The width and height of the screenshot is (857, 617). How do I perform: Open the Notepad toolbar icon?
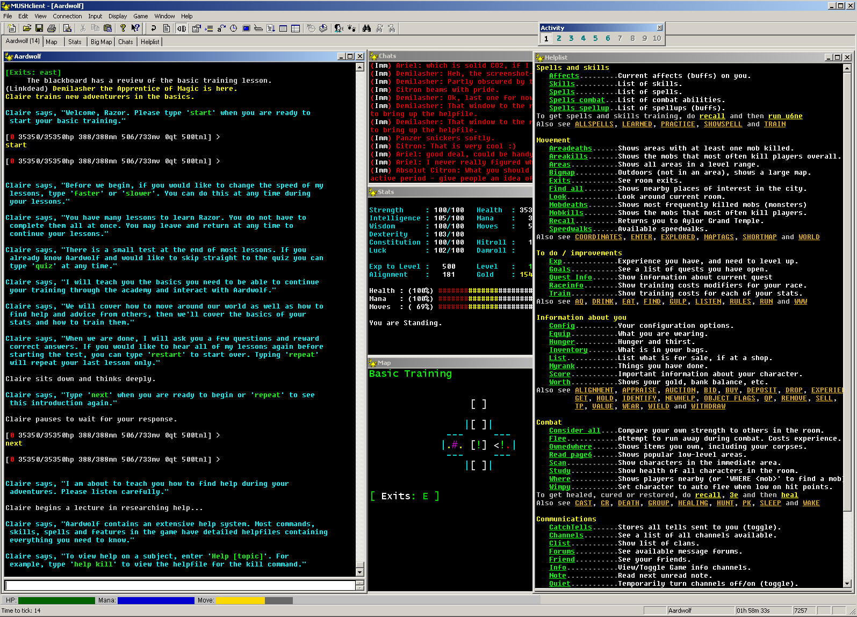(67, 28)
